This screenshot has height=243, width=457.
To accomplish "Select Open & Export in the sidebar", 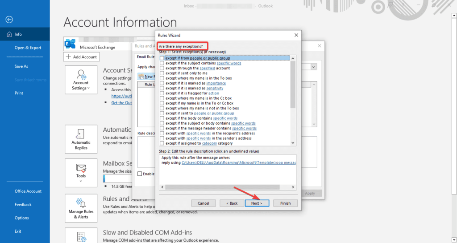I will point(28,48).
